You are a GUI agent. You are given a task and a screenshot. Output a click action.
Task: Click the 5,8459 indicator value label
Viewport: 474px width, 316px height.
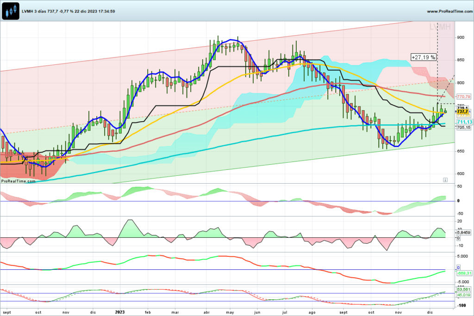coord(463,233)
